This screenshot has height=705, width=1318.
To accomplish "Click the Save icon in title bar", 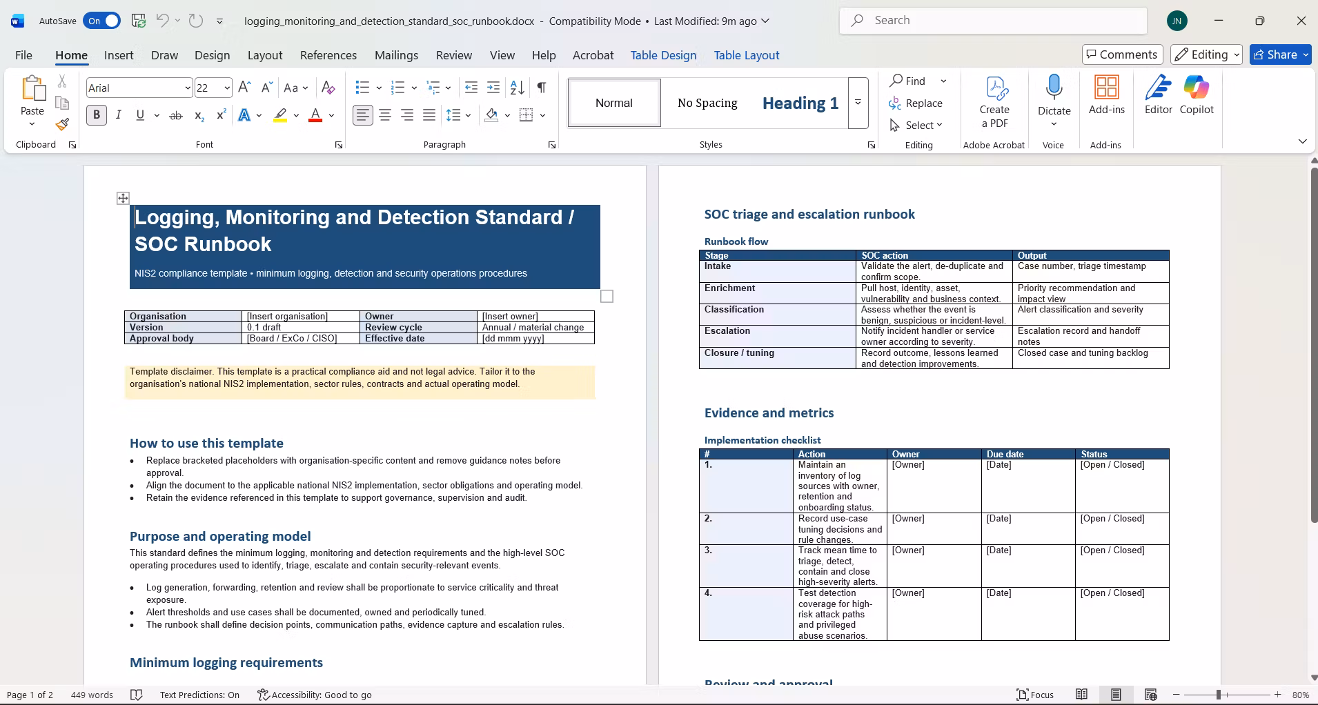I will (x=139, y=21).
